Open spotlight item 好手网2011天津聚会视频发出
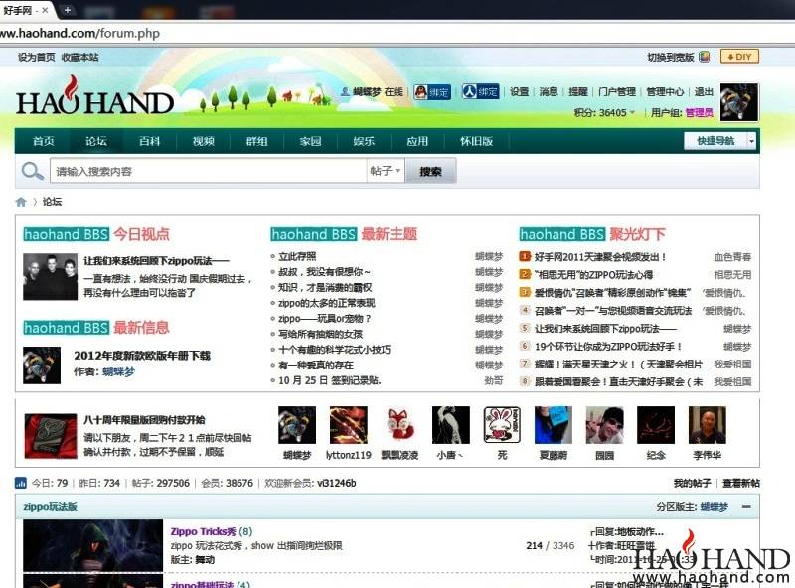Screen dimensions: 795x588 (x=600, y=257)
